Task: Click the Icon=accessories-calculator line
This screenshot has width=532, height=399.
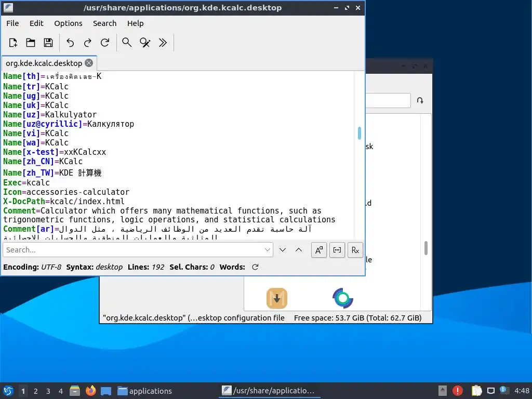Action: (66, 192)
